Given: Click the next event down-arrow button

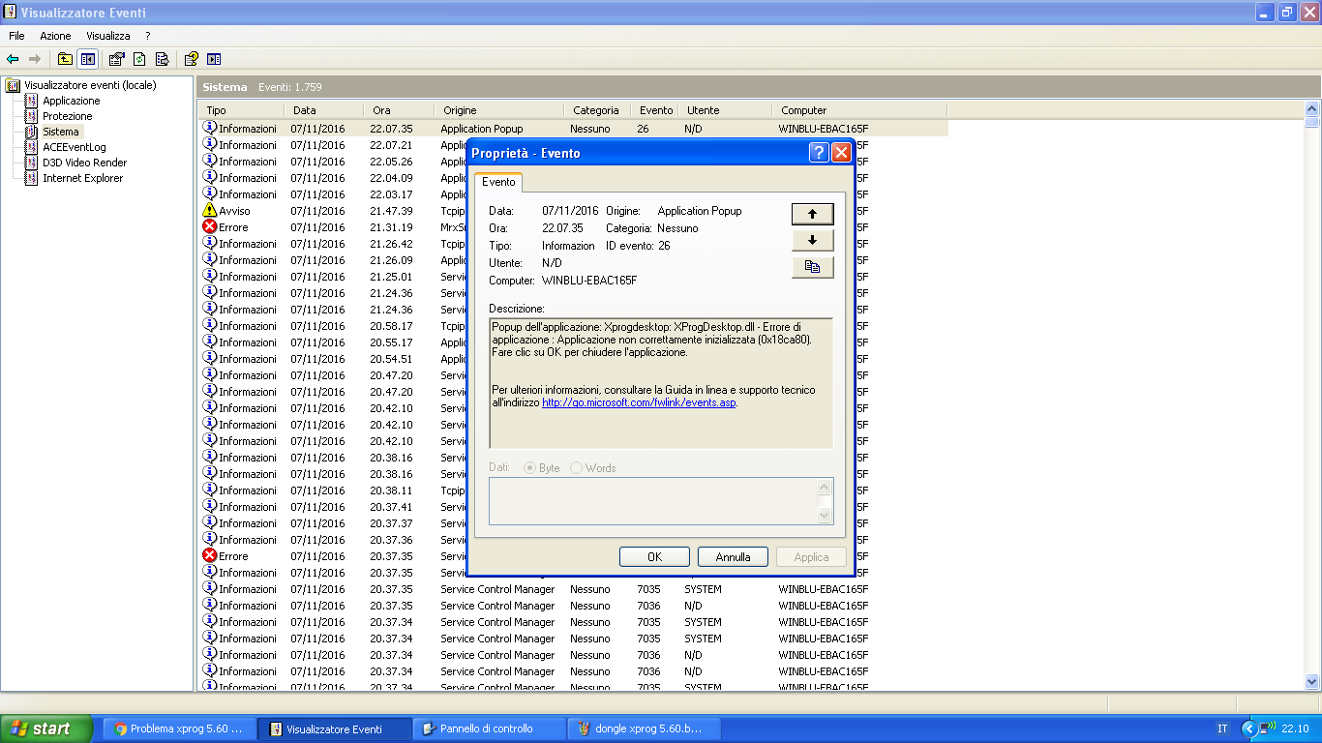Looking at the screenshot, I should point(812,240).
